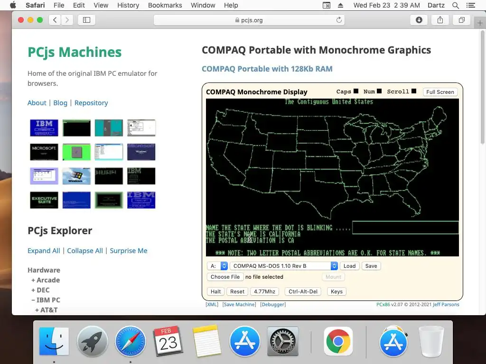The height and width of the screenshot is (364, 486).
Task: Reset the emulated machine
Action: click(x=237, y=291)
